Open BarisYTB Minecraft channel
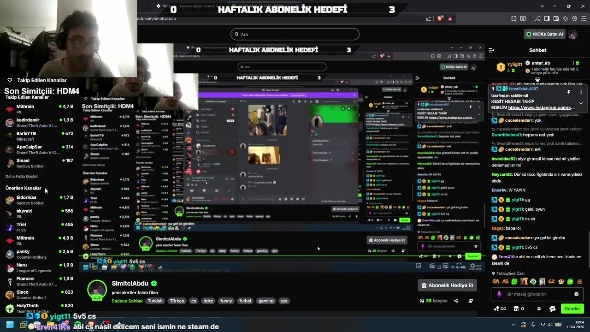This screenshot has width=590, height=332. (39, 136)
